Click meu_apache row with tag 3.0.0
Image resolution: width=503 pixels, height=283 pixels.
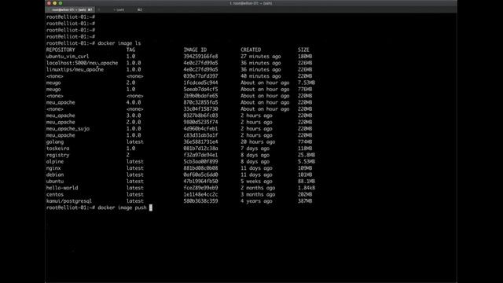click(61, 116)
